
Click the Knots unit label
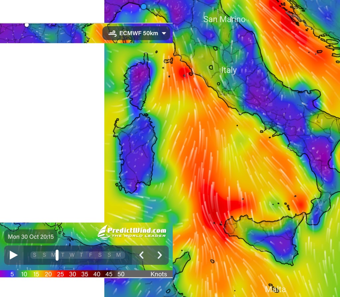[x=159, y=274]
